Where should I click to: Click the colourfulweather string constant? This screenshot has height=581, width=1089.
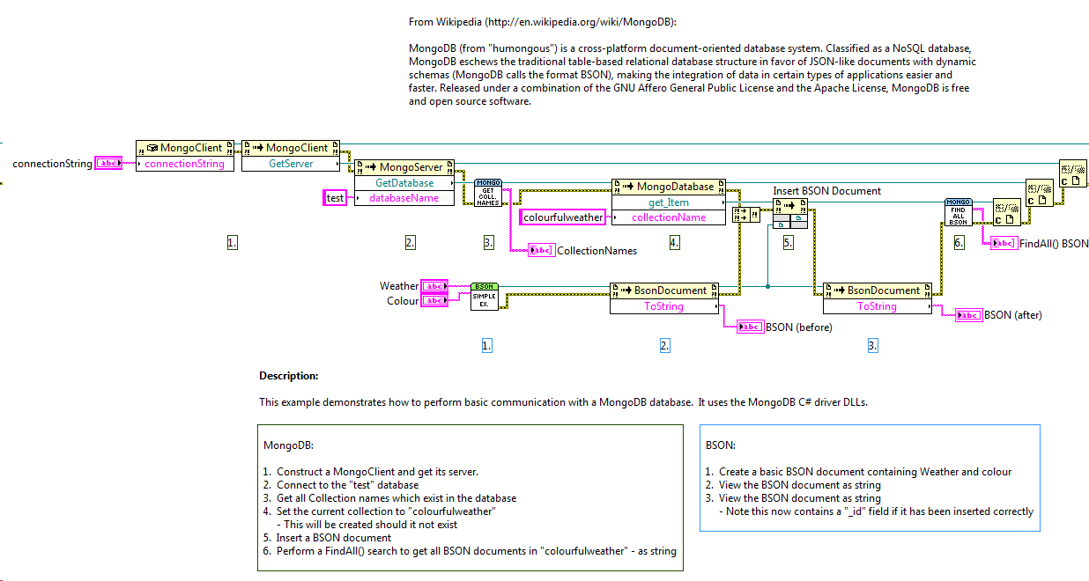pyautogui.click(x=563, y=217)
